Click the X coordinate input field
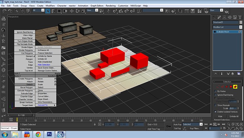The height and width of the screenshot is (138, 244). pos(109,124)
